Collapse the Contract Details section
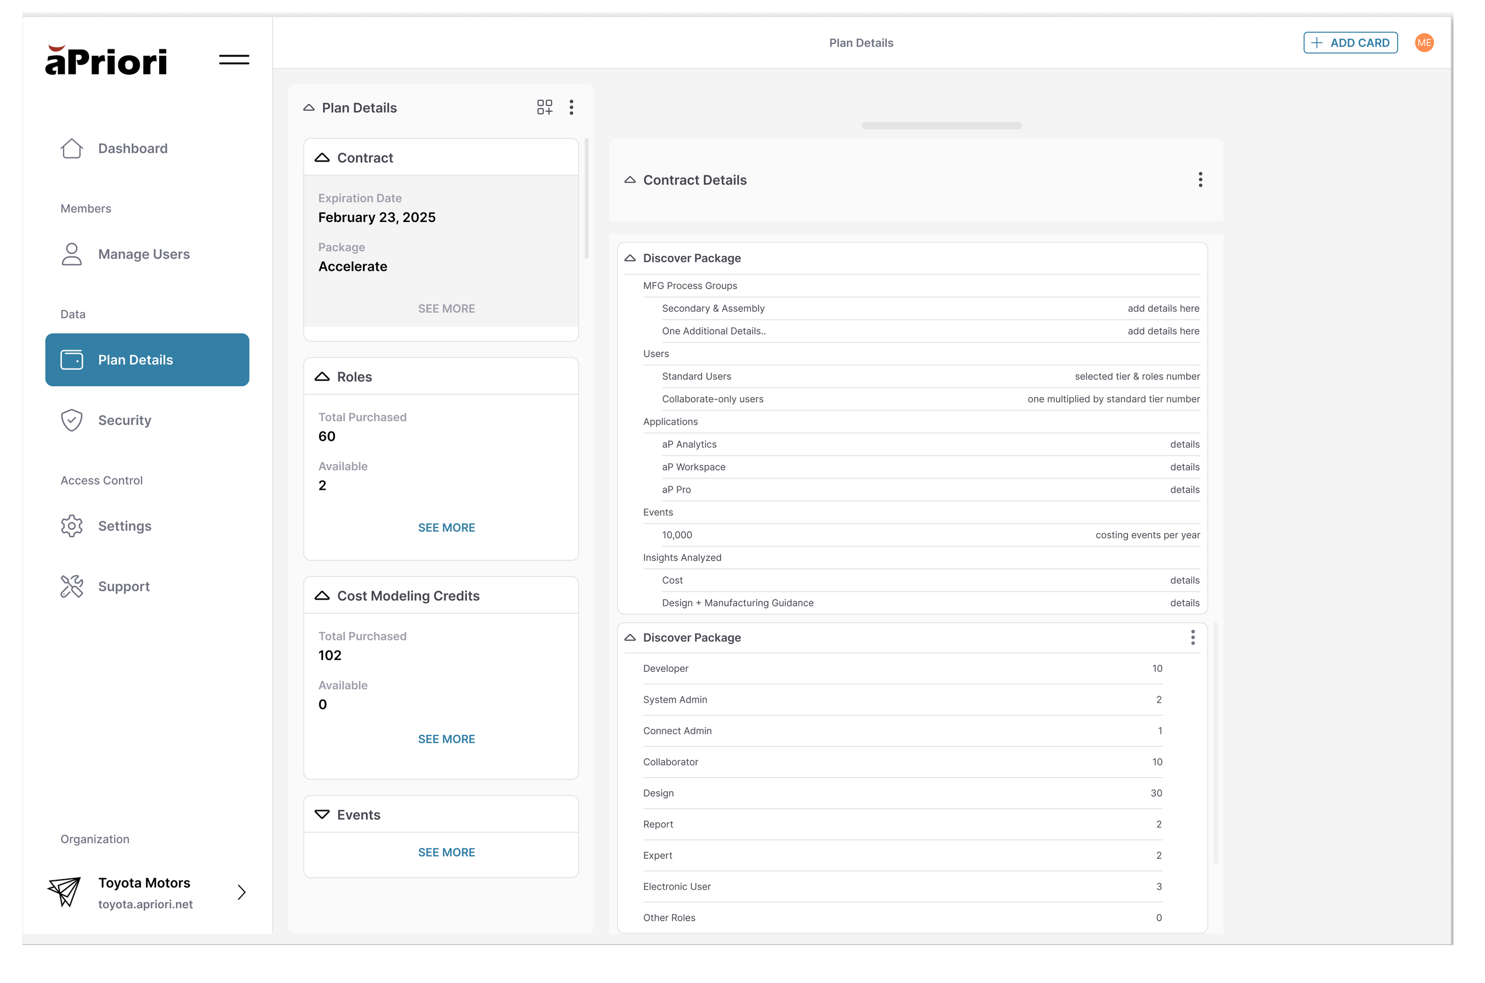 (x=630, y=180)
